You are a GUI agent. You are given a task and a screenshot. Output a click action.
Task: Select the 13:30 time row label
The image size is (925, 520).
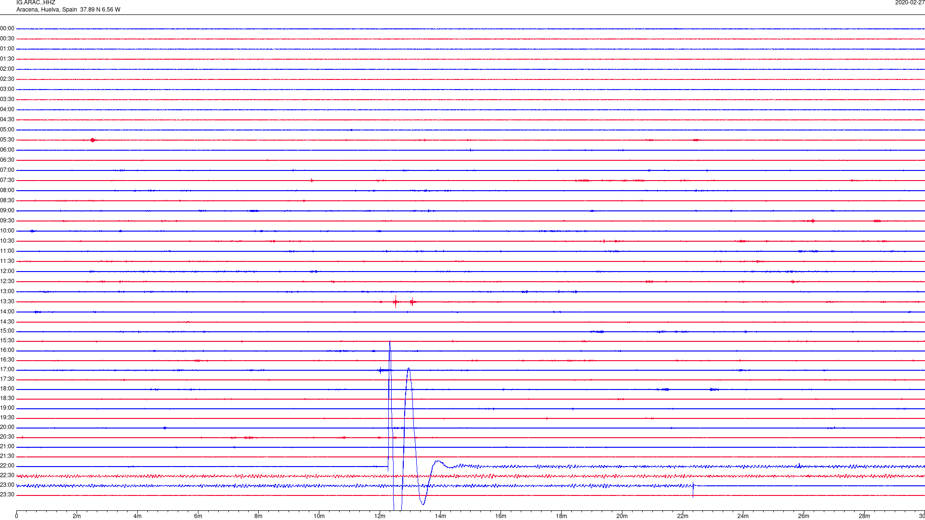click(7, 301)
